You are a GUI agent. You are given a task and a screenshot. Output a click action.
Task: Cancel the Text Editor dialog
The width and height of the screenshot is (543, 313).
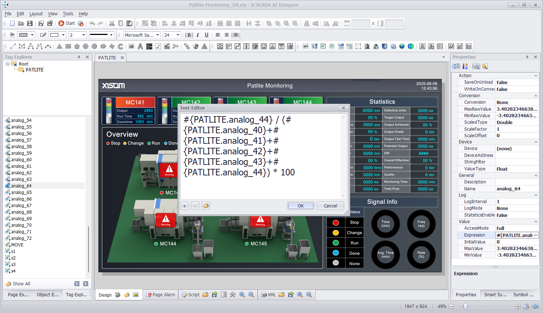tap(331, 206)
